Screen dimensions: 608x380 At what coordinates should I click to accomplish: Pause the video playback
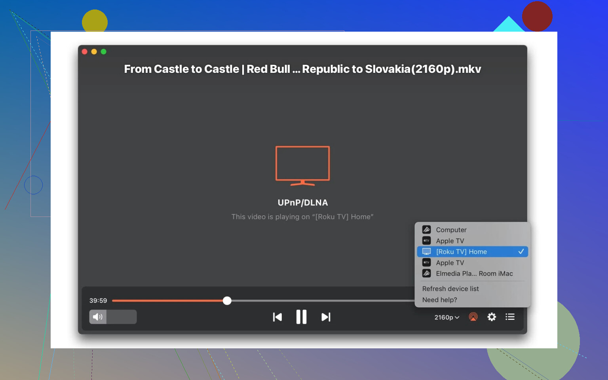(301, 317)
